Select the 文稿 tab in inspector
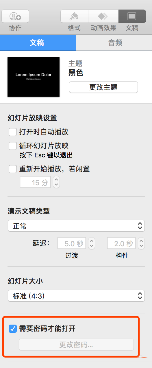Image resolution: width=152 pixels, height=368 pixels. (38, 43)
